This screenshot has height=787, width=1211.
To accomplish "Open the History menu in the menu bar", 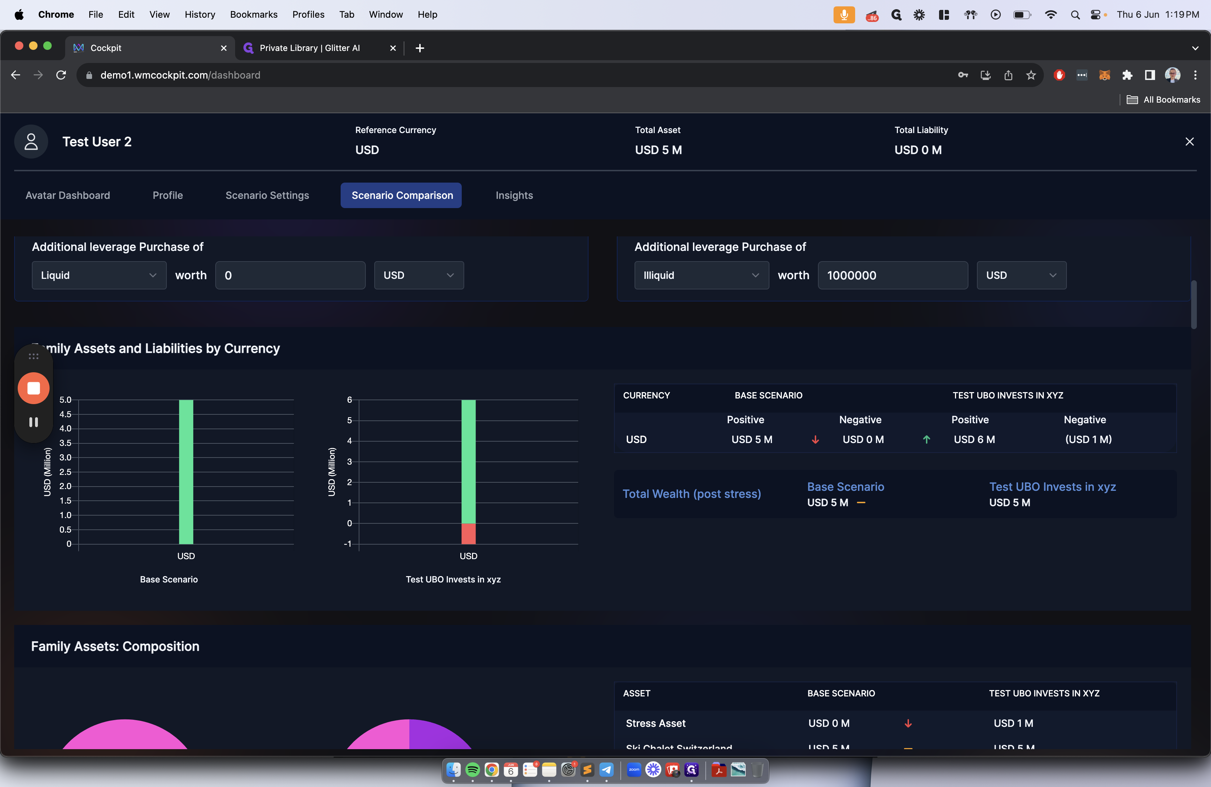I will point(199,15).
